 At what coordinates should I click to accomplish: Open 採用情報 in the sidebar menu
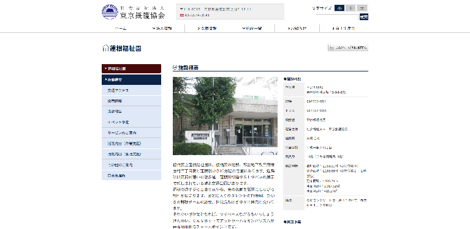click(131, 101)
